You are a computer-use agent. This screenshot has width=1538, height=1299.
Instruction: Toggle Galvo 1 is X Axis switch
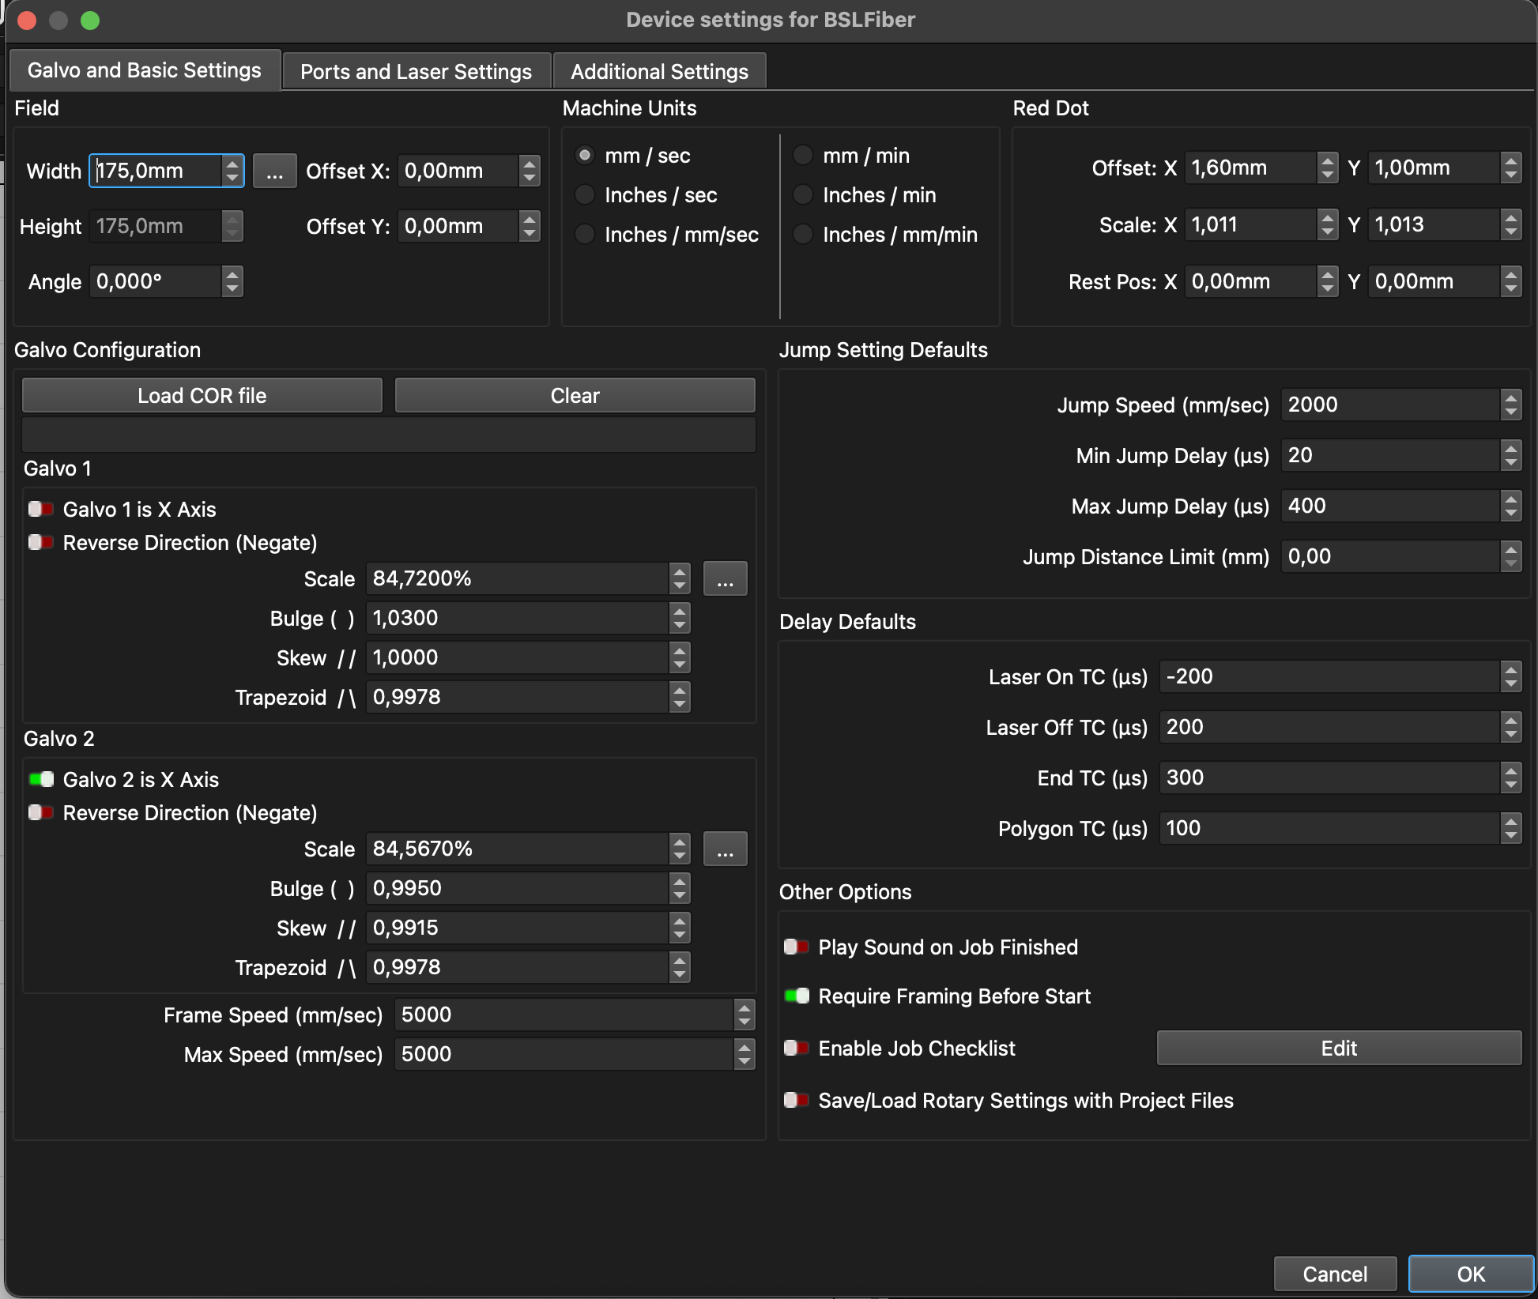pyautogui.click(x=40, y=510)
